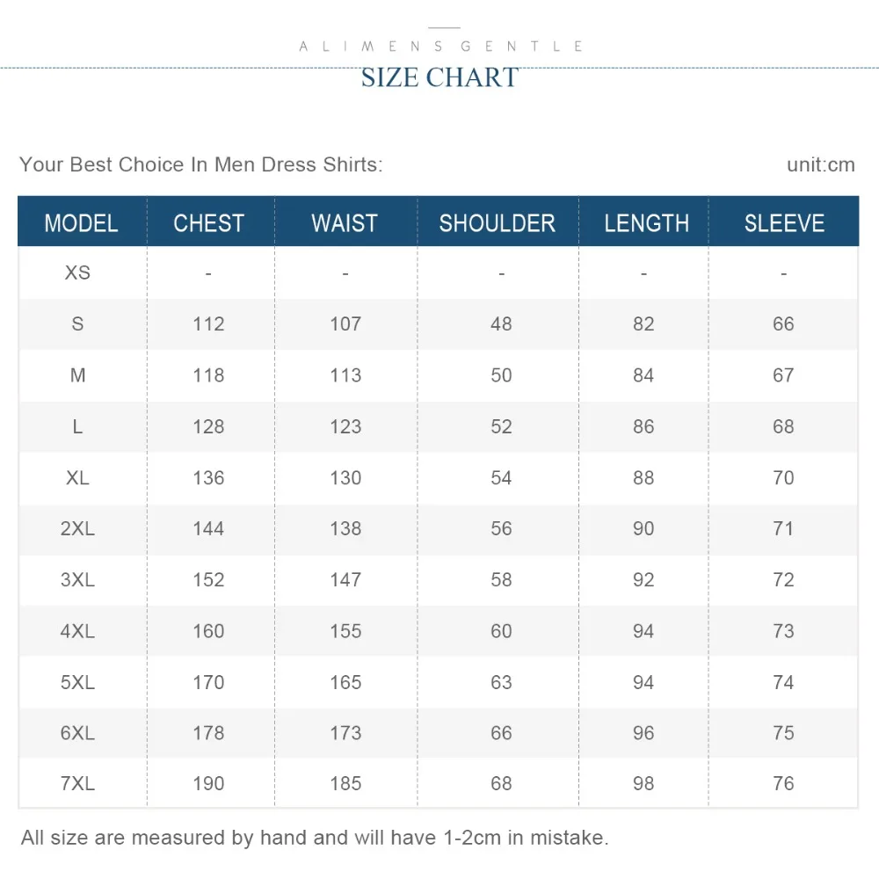Click the SIZE CHART title
The width and height of the screenshot is (879, 879).
pos(439,77)
